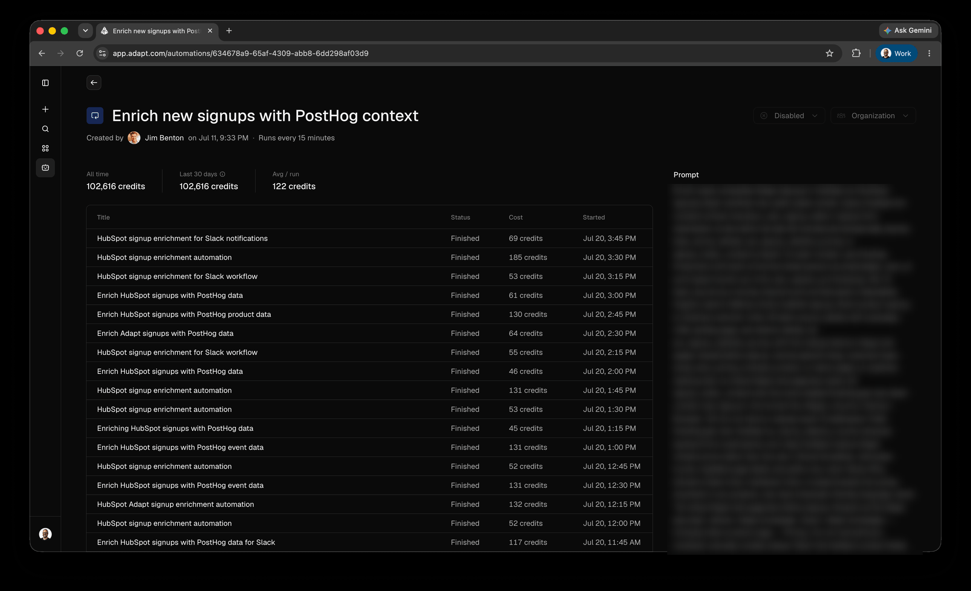Image resolution: width=971 pixels, height=591 pixels.
Task: View site information icon in address bar
Action: point(102,53)
